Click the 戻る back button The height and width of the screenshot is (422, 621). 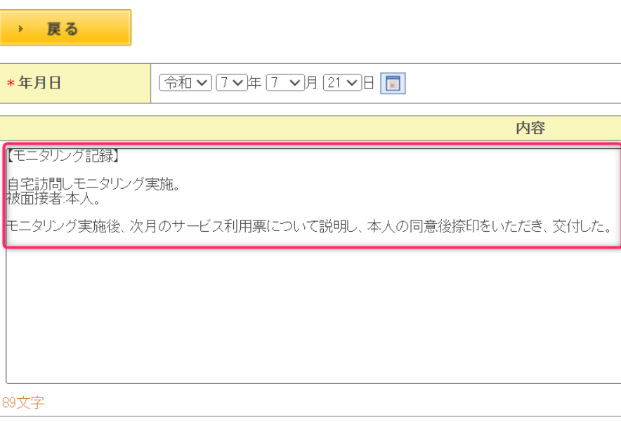65,28
